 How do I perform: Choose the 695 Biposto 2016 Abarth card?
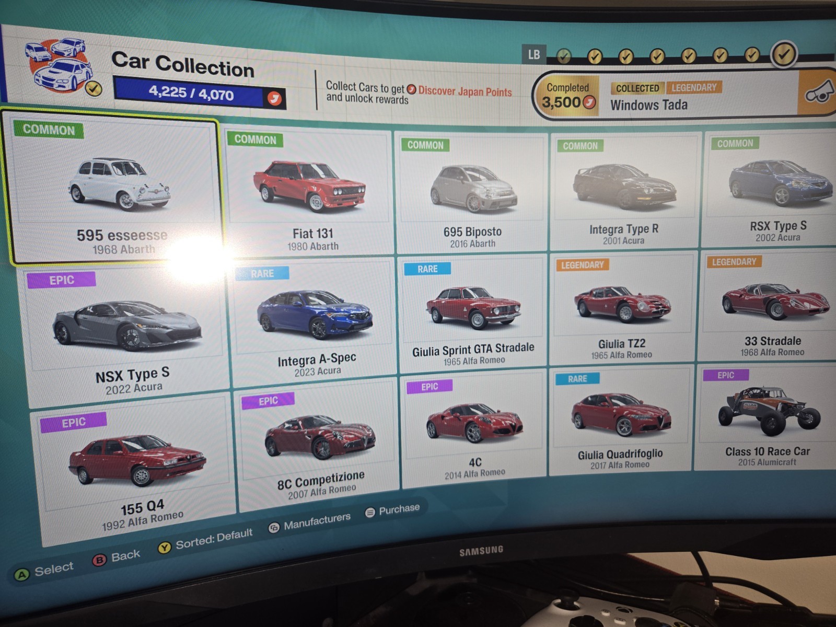[x=472, y=192]
